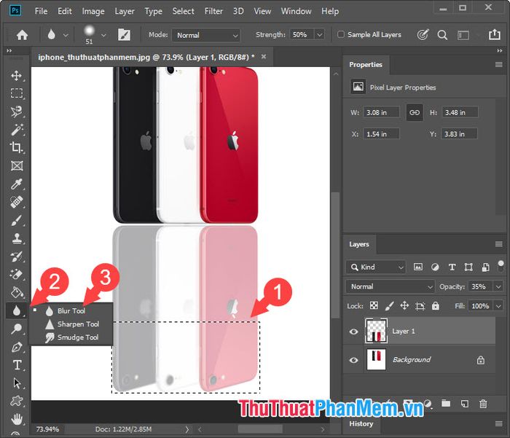Click the Layer 1 thumbnail
The width and height of the screenshot is (510, 438).
coord(377,331)
